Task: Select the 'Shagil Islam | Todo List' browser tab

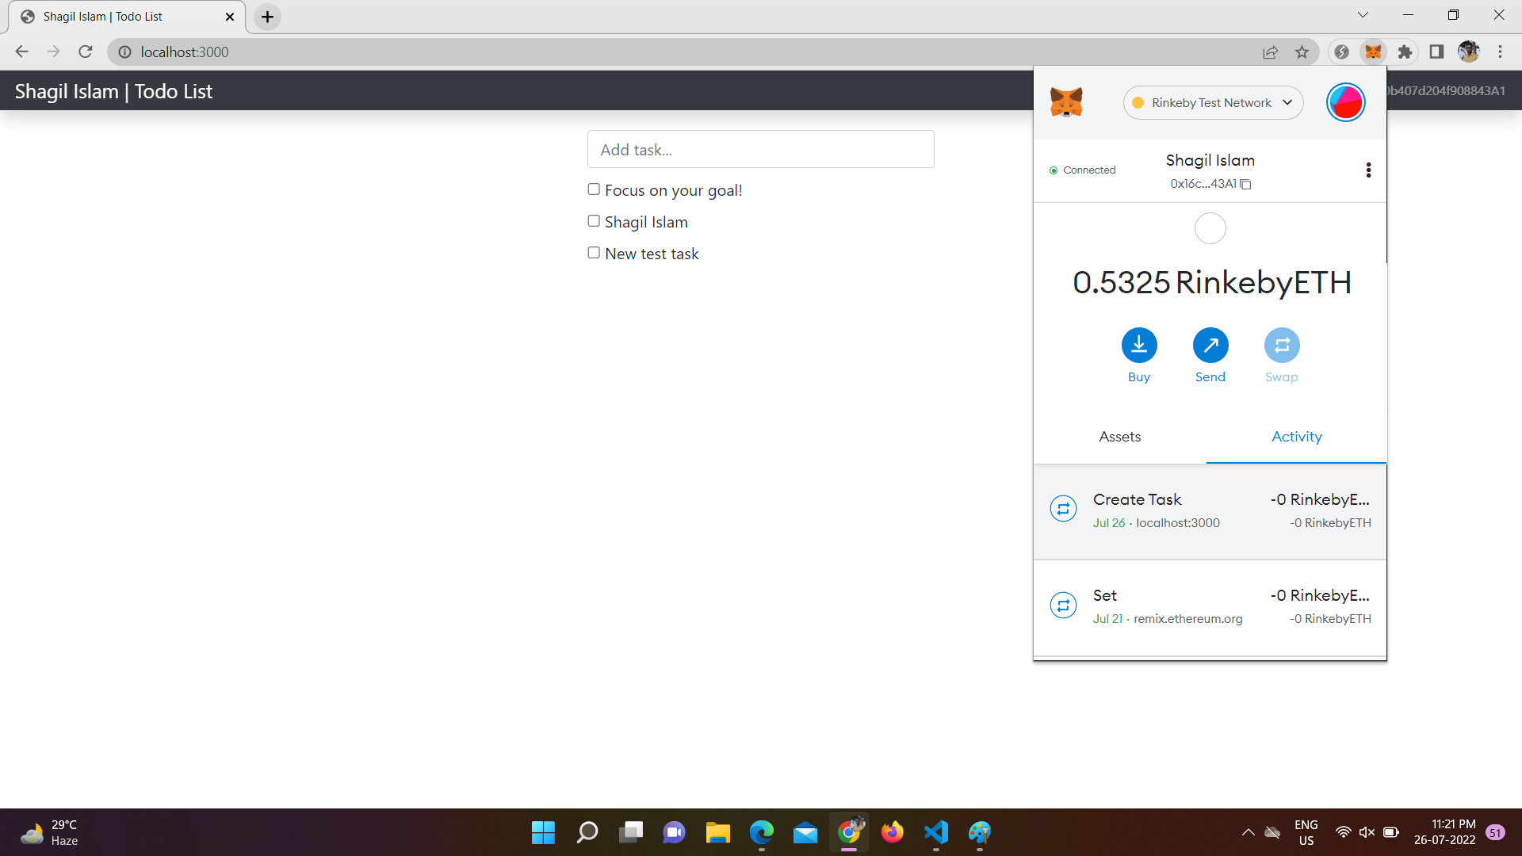Action: click(x=127, y=17)
